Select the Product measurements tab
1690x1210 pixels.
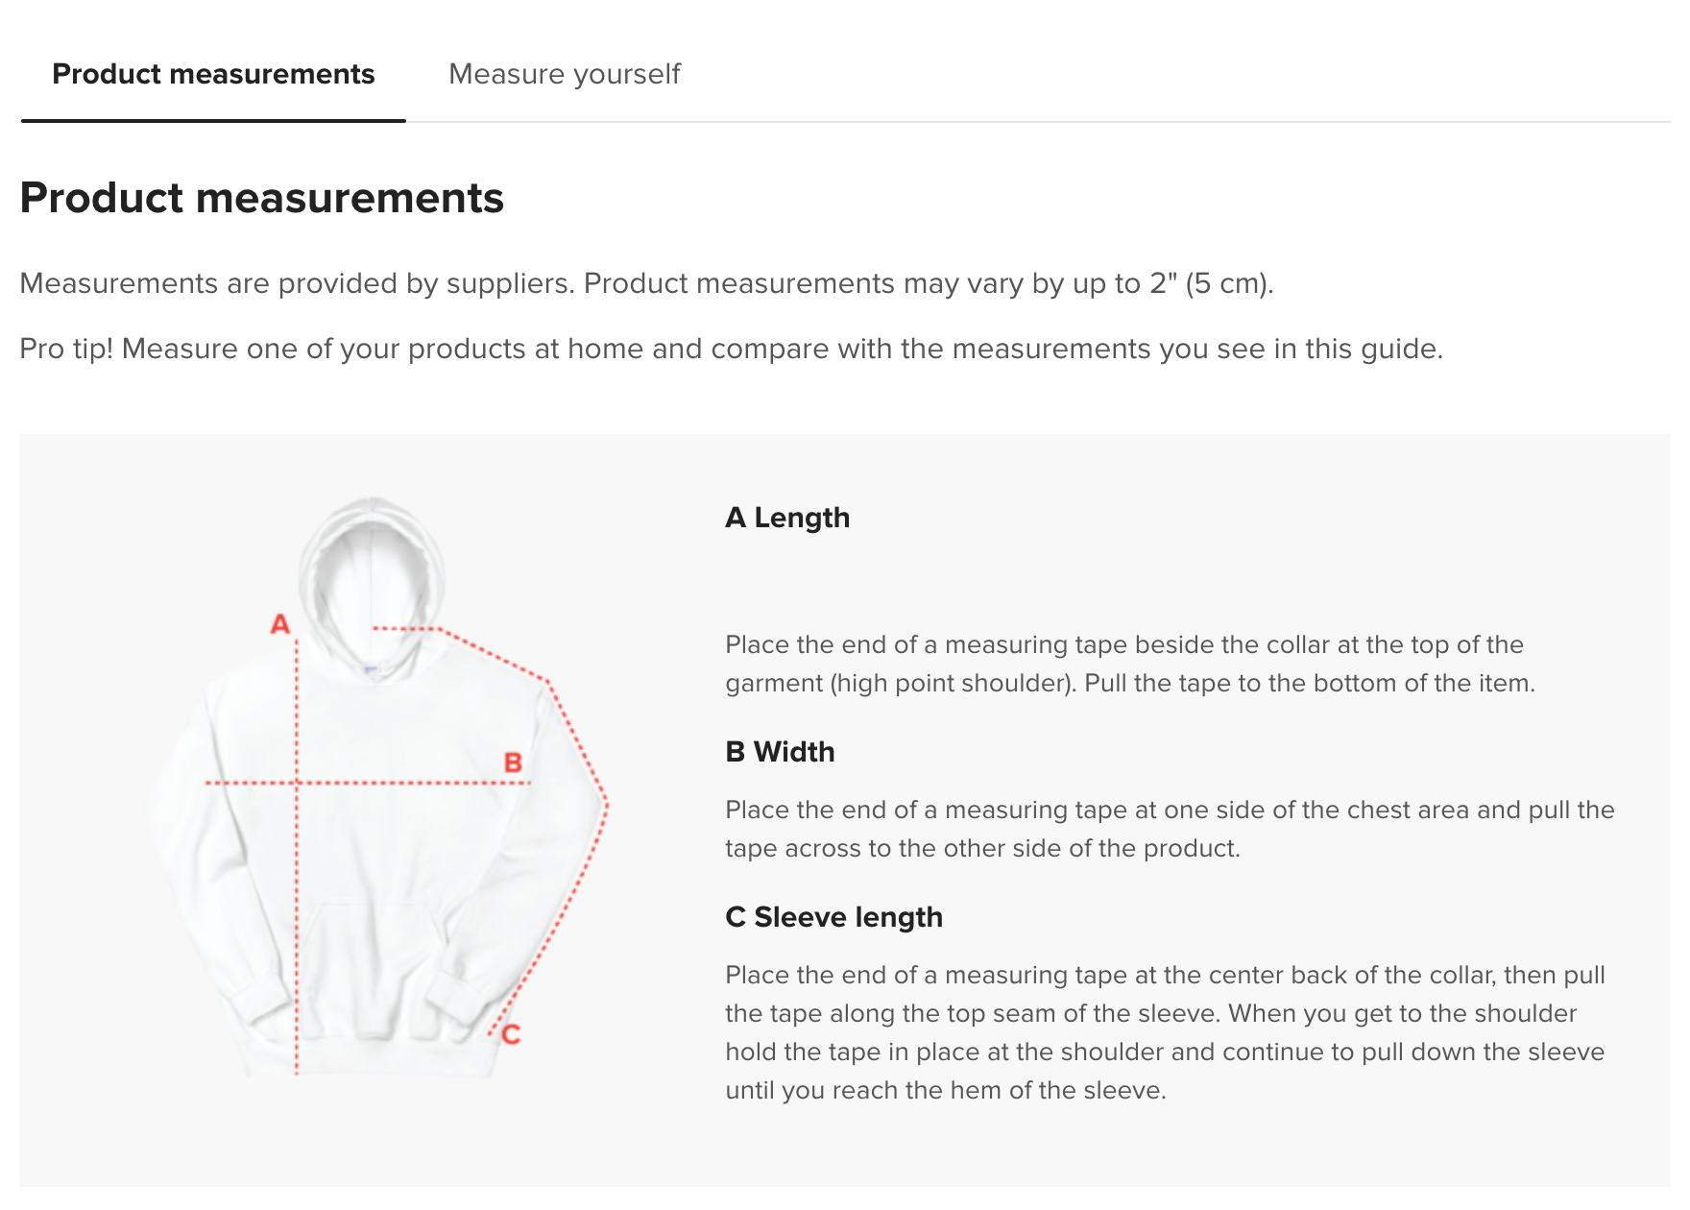[213, 74]
